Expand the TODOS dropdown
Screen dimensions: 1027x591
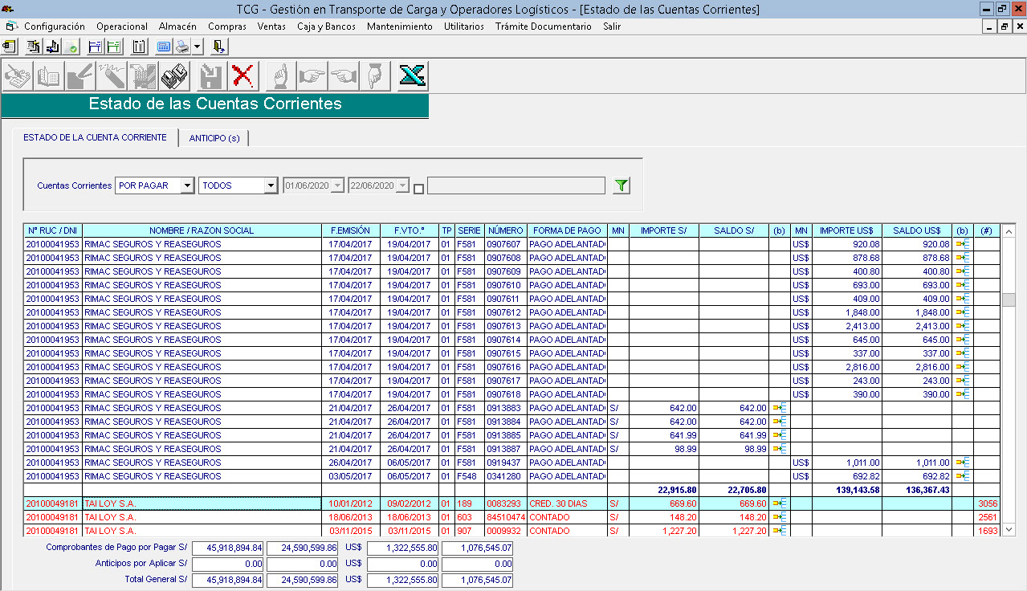[x=271, y=185]
